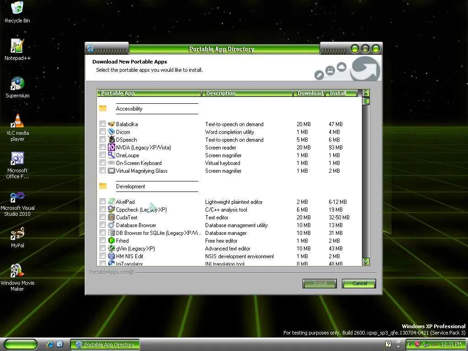This screenshot has width=468, height=351.
Task: Click the 'Screen reader' description
Action: click(x=221, y=148)
